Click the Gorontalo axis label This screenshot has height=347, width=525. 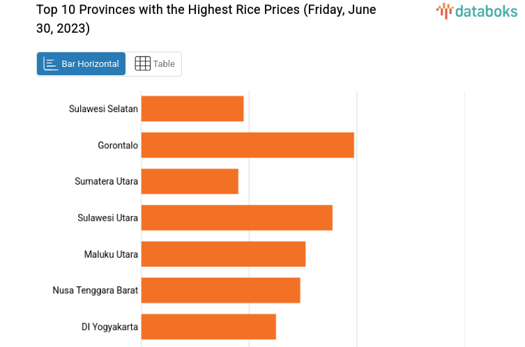coord(118,145)
